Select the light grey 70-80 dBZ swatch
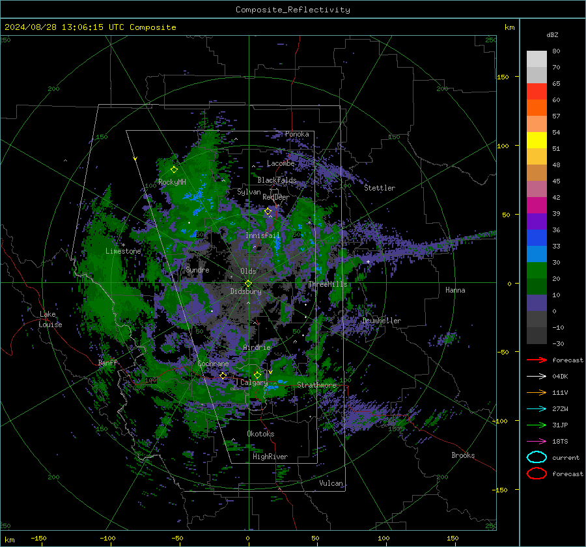586x547 pixels. tap(537, 59)
